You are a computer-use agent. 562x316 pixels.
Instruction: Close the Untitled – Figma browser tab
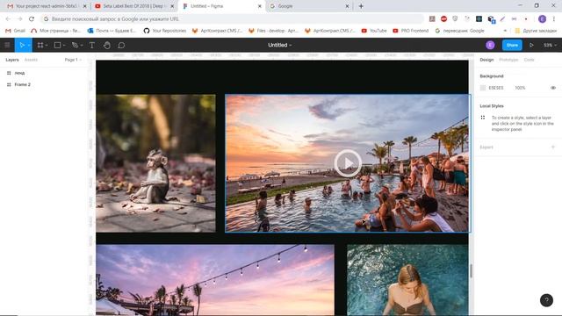click(260, 6)
